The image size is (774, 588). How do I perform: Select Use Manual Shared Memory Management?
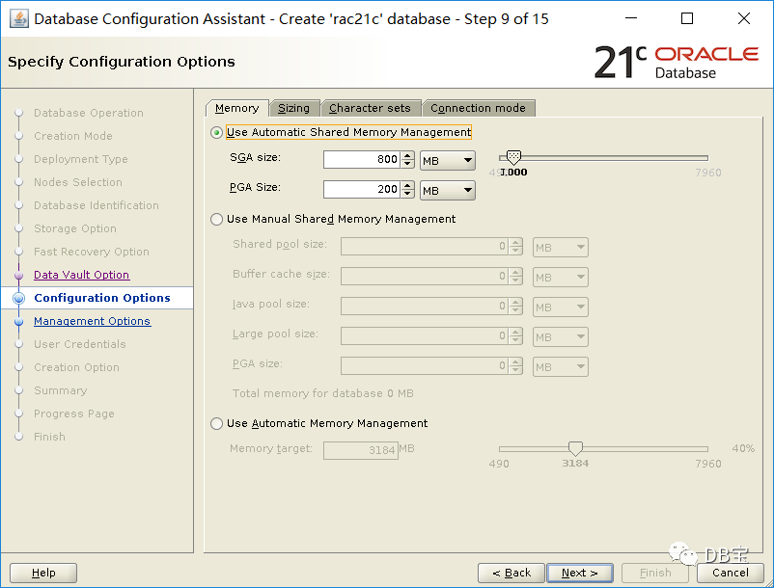(216, 220)
